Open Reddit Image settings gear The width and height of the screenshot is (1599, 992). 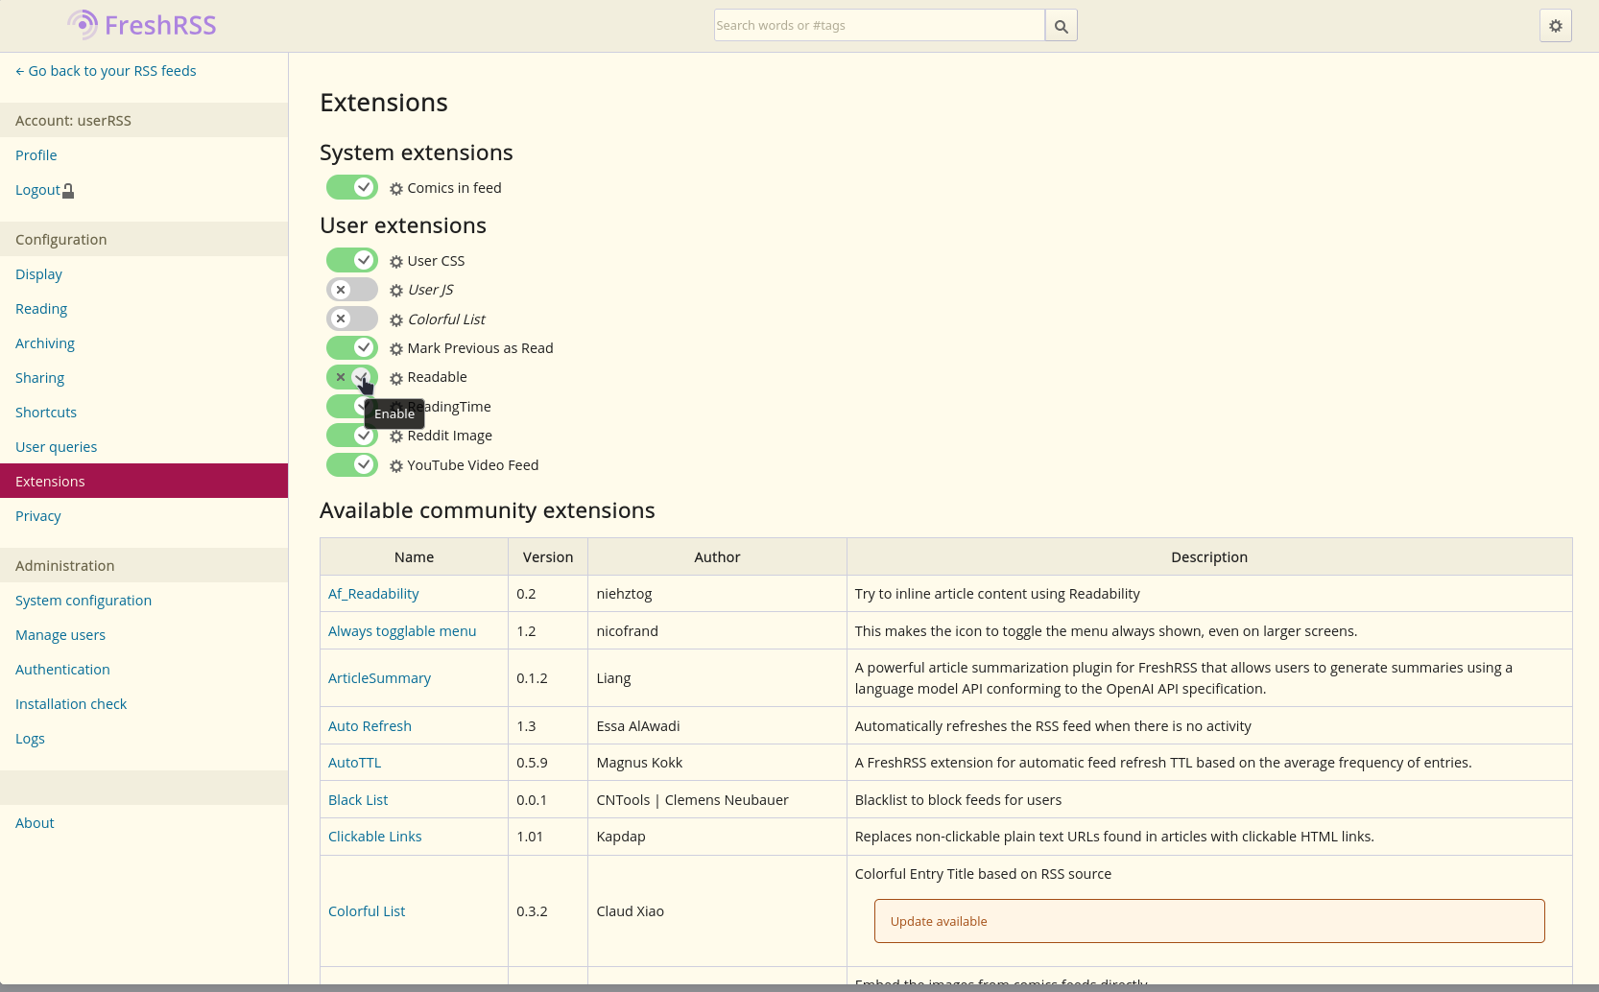pyautogui.click(x=396, y=437)
